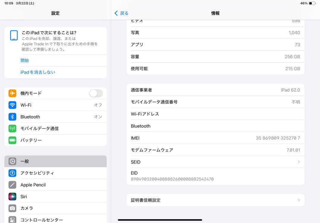Tap the アプリ count 73
This screenshot has width=320, height=223.
pos(297,45)
